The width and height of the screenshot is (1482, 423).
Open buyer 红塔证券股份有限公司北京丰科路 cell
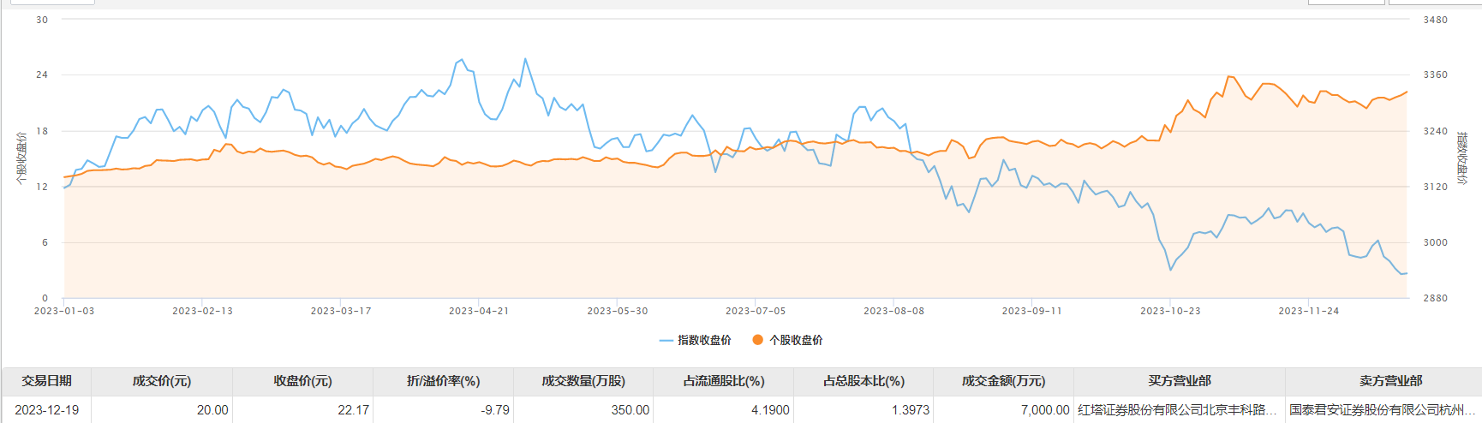tap(1178, 410)
